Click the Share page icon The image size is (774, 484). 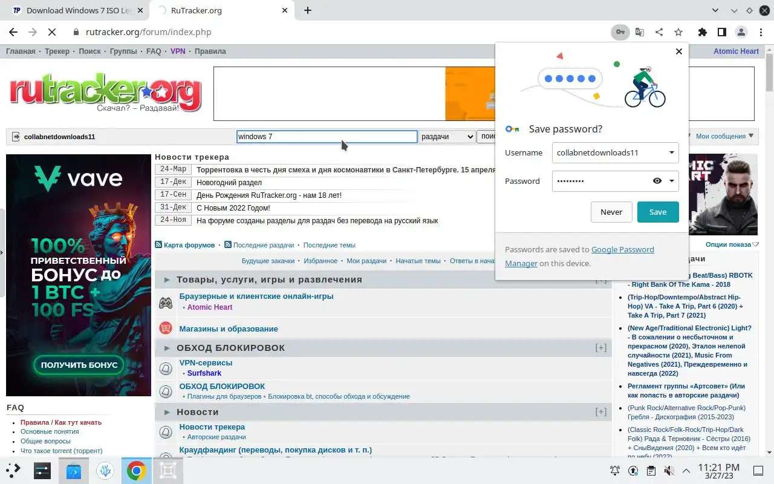click(659, 32)
